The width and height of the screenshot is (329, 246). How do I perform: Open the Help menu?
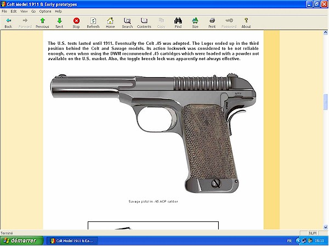pyautogui.click(x=58, y=11)
